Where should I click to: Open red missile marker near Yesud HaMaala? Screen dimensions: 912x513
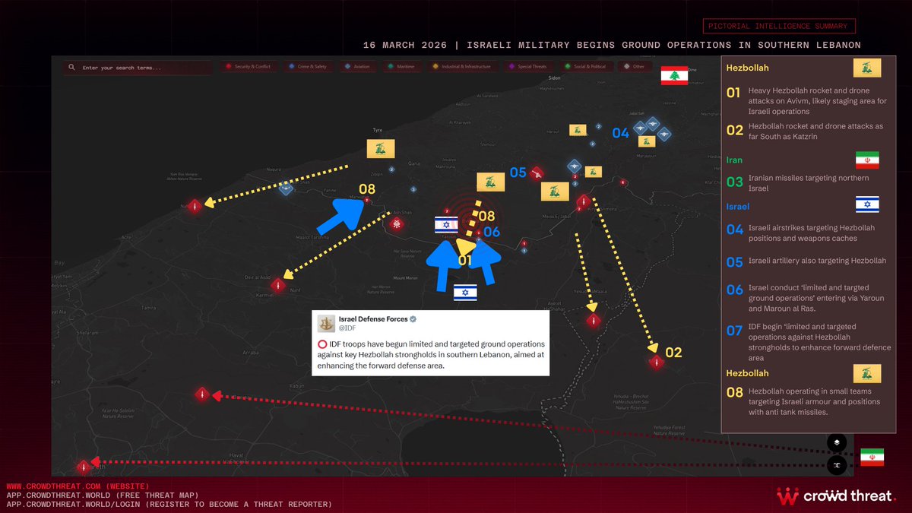coord(594,321)
